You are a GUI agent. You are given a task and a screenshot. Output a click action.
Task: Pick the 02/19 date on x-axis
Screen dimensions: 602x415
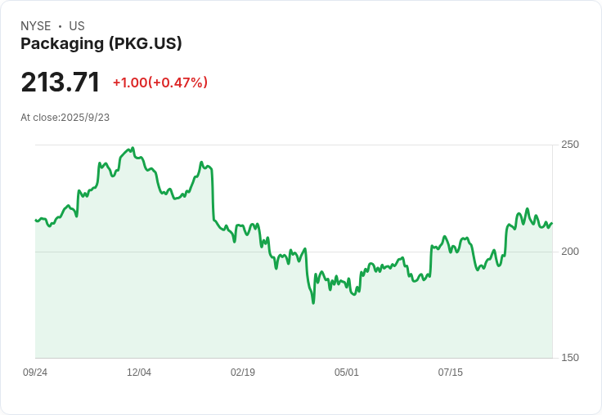tap(243, 373)
